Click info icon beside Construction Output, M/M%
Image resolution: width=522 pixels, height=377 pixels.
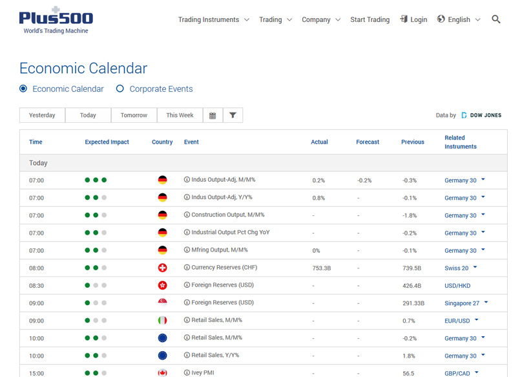[x=187, y=215]
